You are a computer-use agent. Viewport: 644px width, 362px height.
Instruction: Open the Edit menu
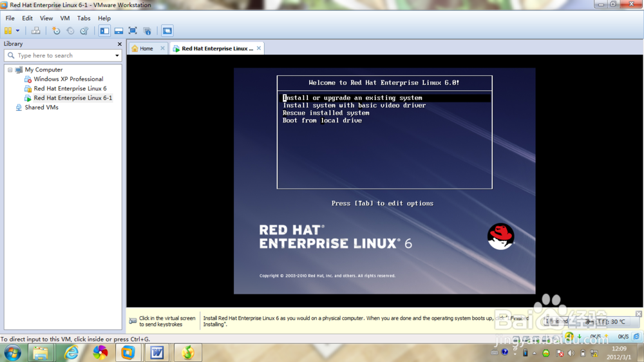tap(27, 18)
